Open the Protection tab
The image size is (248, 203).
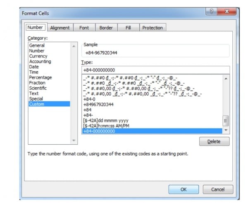pos(153,28)
